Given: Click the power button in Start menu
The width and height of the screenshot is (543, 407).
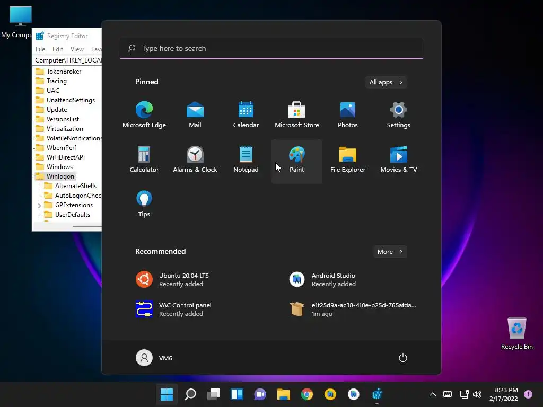Looking at the screenshot, I should coord(403,358).
